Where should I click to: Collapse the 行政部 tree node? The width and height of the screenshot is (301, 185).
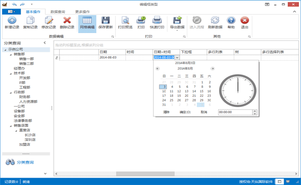click(11, 93)
